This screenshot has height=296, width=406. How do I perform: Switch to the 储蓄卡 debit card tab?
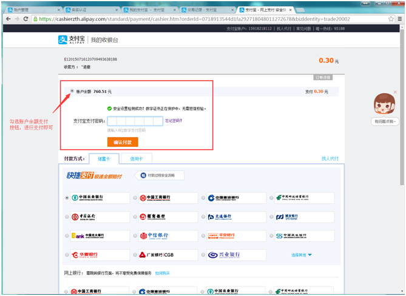pyautogui.click(x=104, y=159)
